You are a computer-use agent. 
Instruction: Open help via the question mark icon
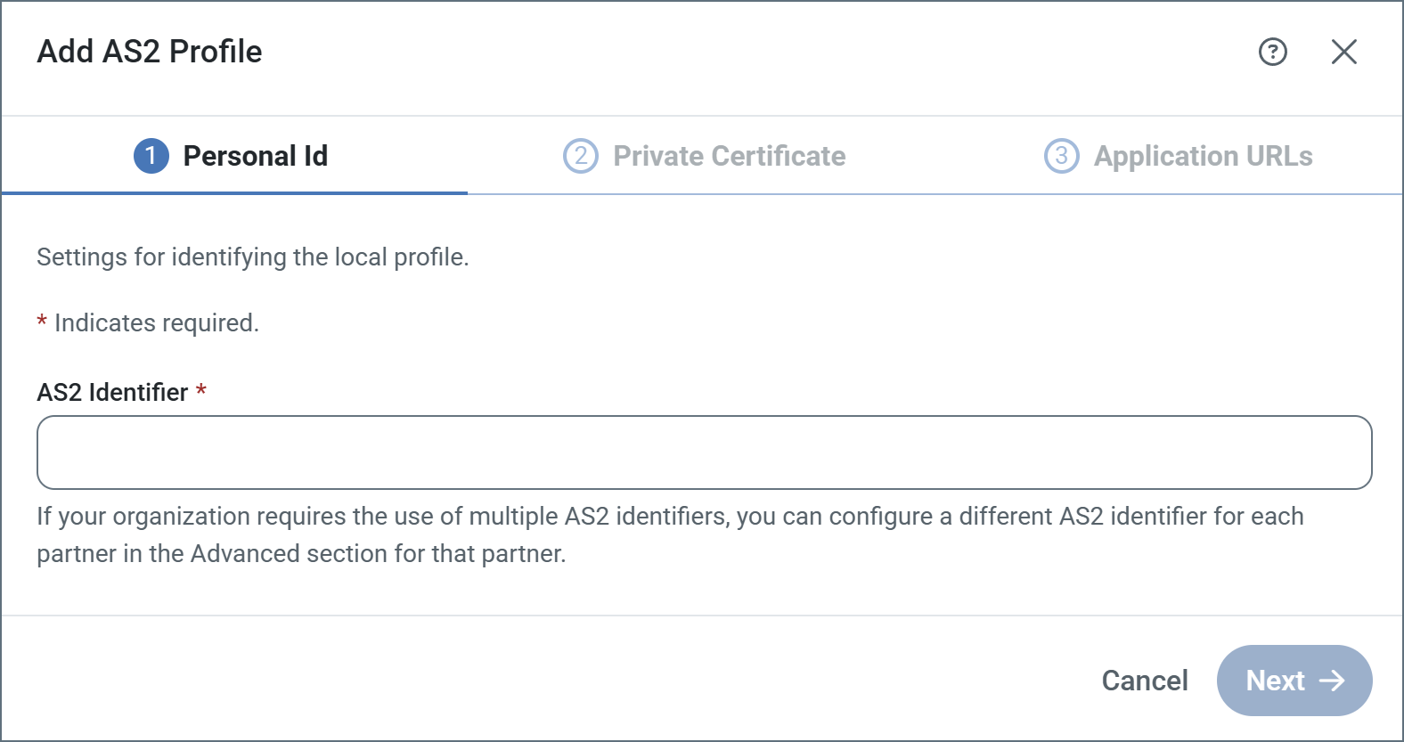point(1272,53)
